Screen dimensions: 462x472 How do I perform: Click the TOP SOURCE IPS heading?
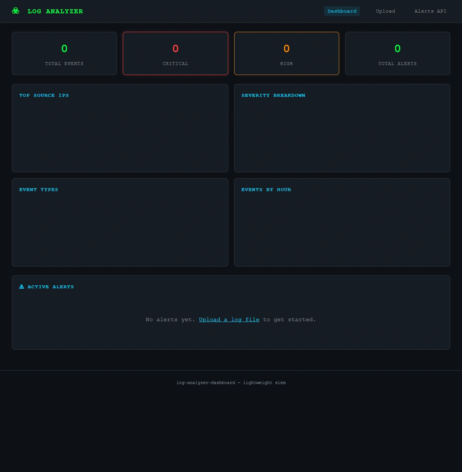point(44,95)
